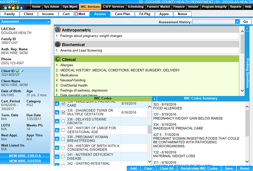The width and height of the screenshot is (253, 171).
Task: Open the Farmers' Market menu
Action: click(x=159, y=7)
